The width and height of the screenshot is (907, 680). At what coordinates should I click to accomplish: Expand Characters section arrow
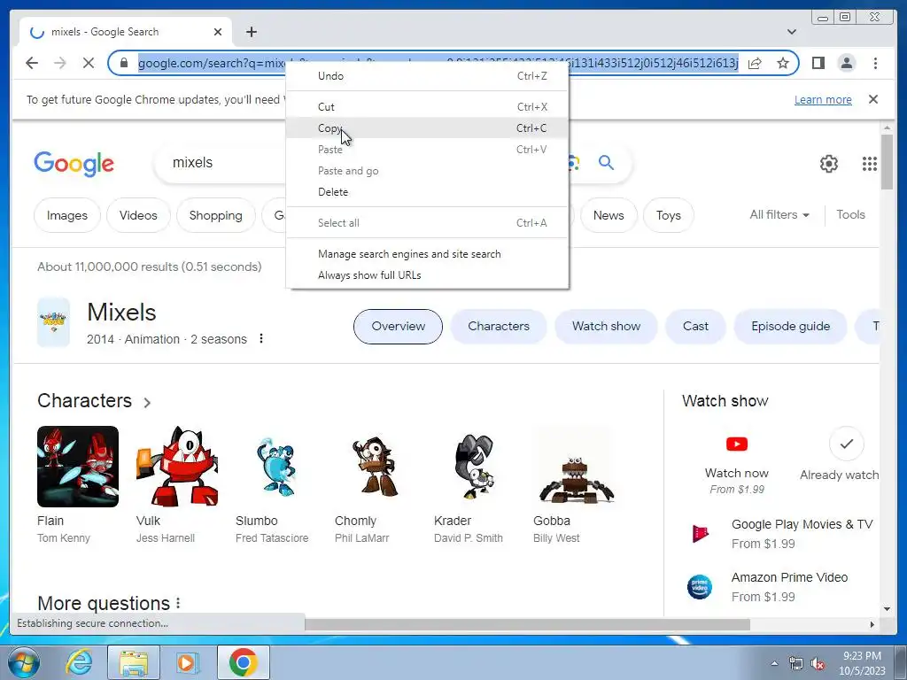pos(147,403)
